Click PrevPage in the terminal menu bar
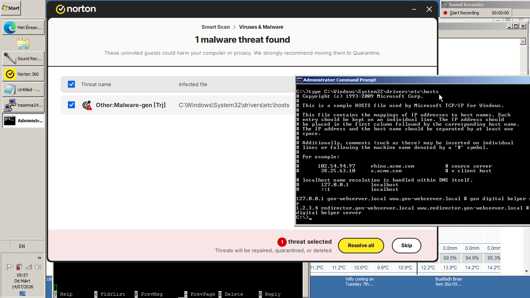The height and width of the screenshot is (298, 530). 203,294
